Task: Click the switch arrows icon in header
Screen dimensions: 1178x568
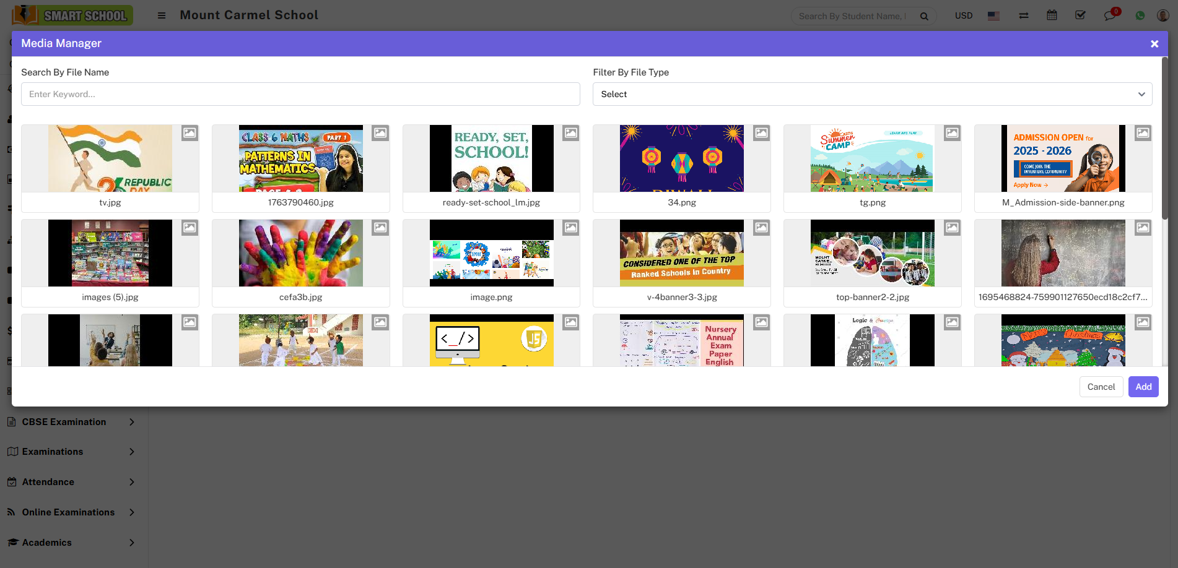Action: [1023, 15]
